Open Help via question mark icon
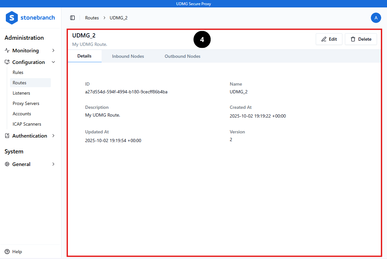The height and width of the screenshot is (259, 387). (x=7, y=252)
